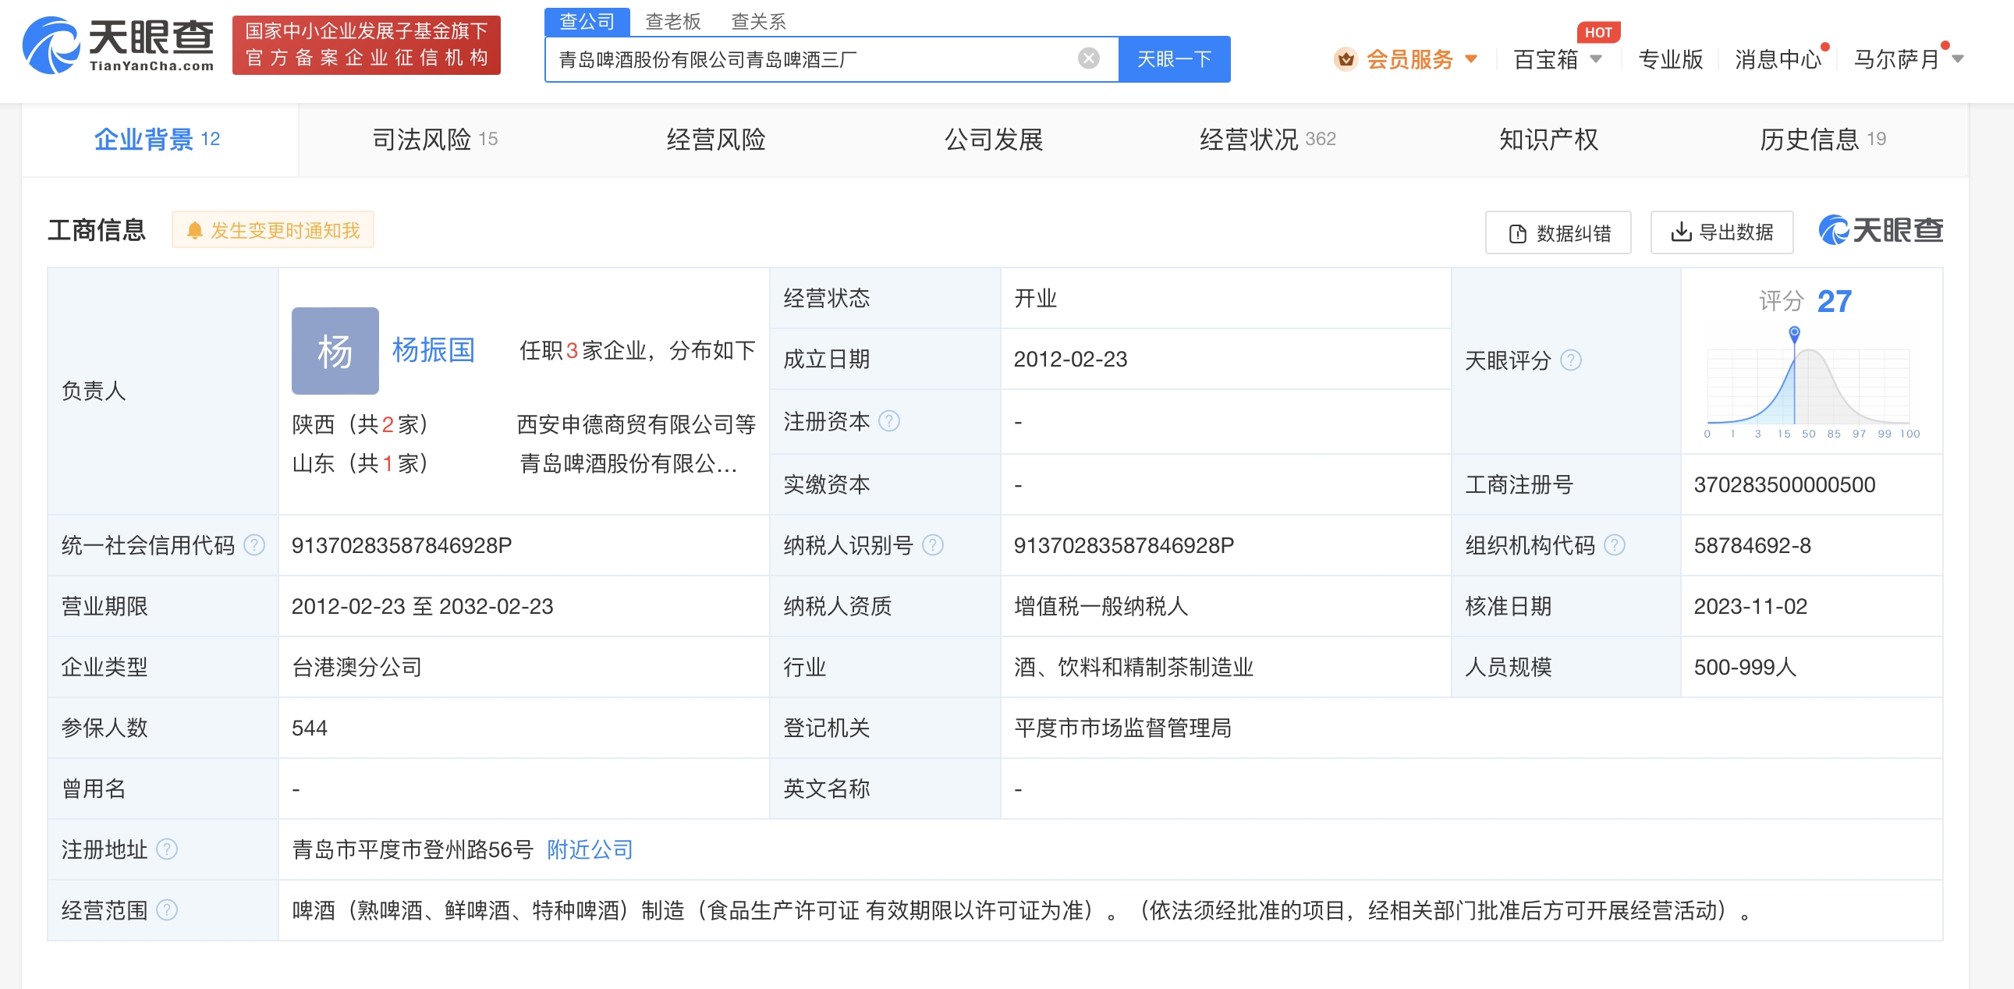Click the 导出数据 export icon
Image resolution: width=2014 pixels, height=989 pixels.
[x=1680, y=232]
